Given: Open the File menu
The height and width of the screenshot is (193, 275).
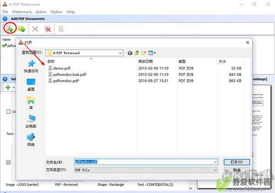Looking at the screenshot, I should pos(5,12).
